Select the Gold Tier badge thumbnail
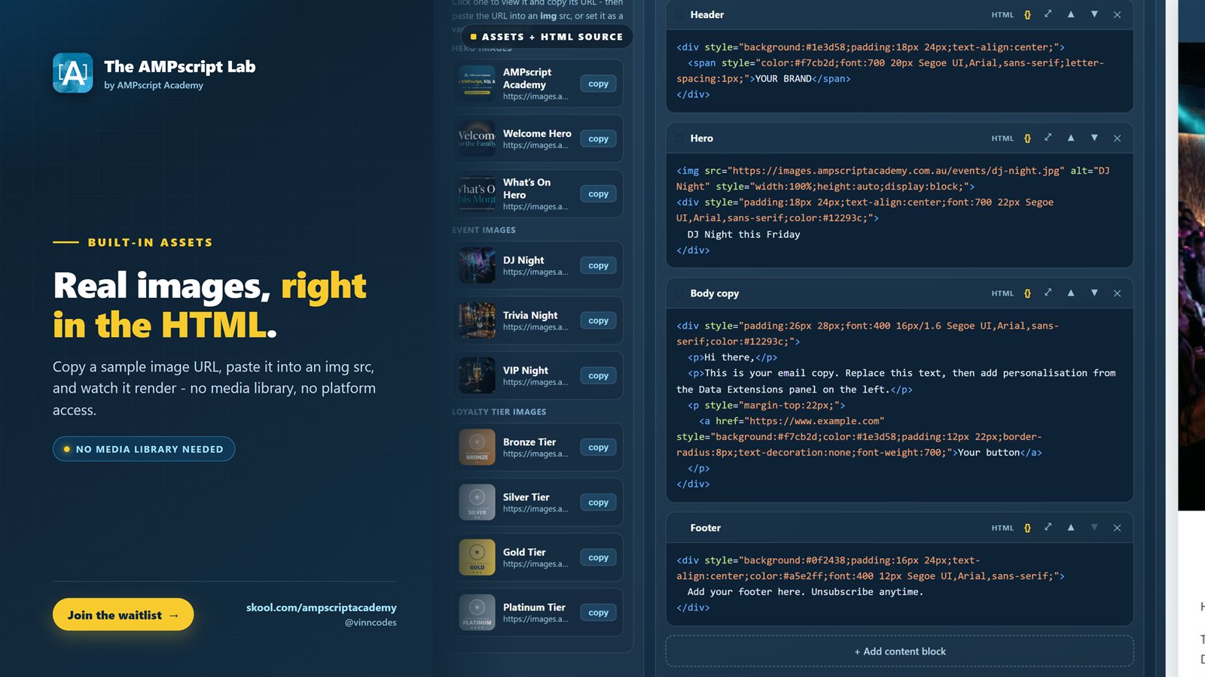The height and width of the screenshot is (677, 1205). pos(477,557)
